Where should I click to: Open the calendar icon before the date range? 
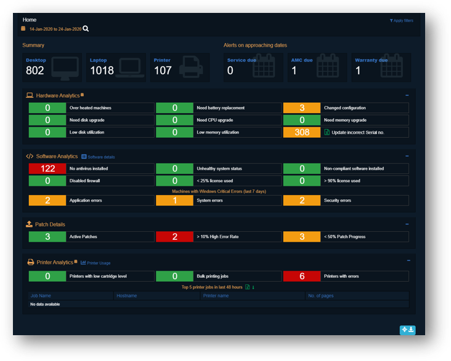click(x=23, y=29)
